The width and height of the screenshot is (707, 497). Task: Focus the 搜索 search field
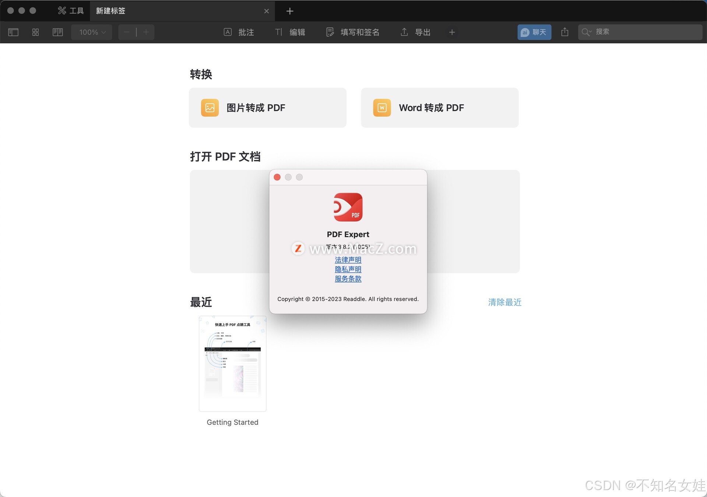640,32
